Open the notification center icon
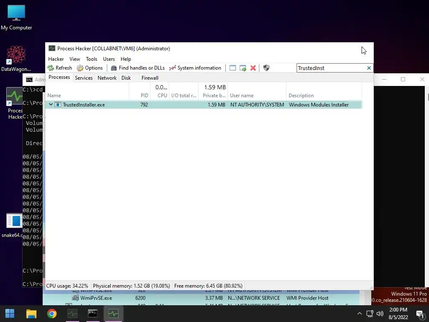The image size is (429, 322). click(420, 314)
